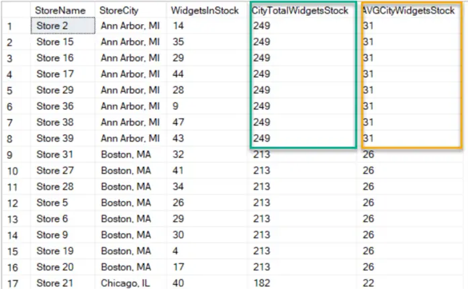Select the Store 9 cell
Image resolution: width=468 pixels, height=289 pixels.
pos(62,235)
